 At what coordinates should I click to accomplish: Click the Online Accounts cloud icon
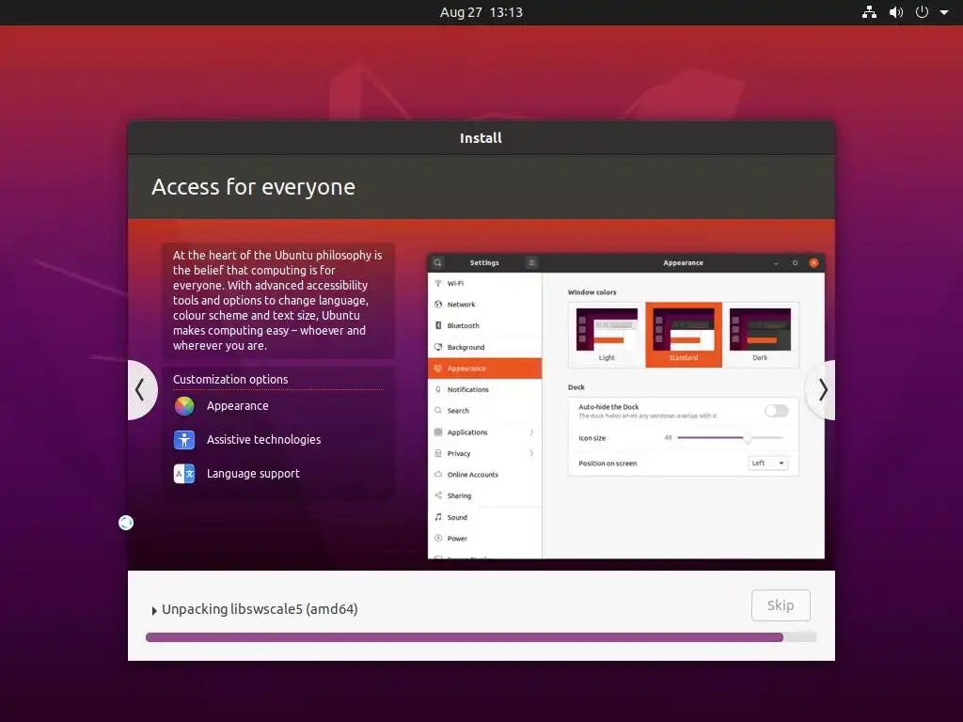click(438, 475)
